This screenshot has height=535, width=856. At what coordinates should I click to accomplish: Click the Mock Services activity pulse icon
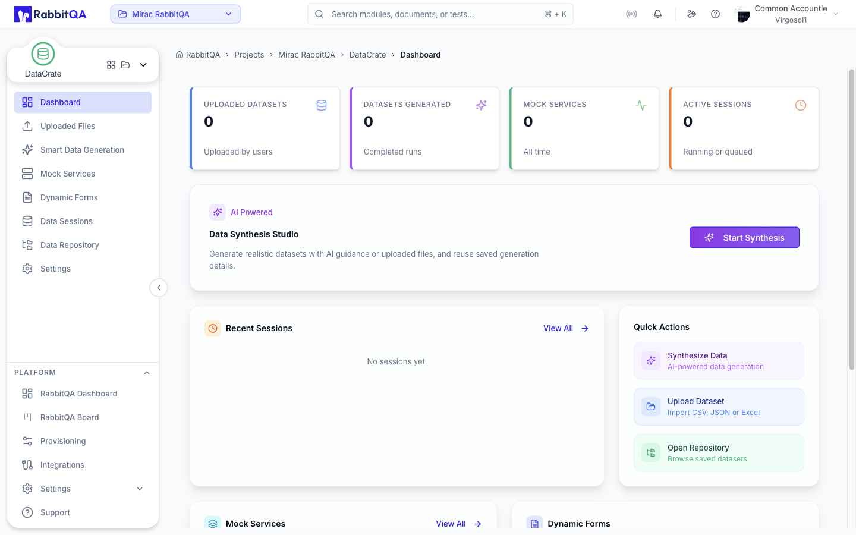[x=641, y=105]
